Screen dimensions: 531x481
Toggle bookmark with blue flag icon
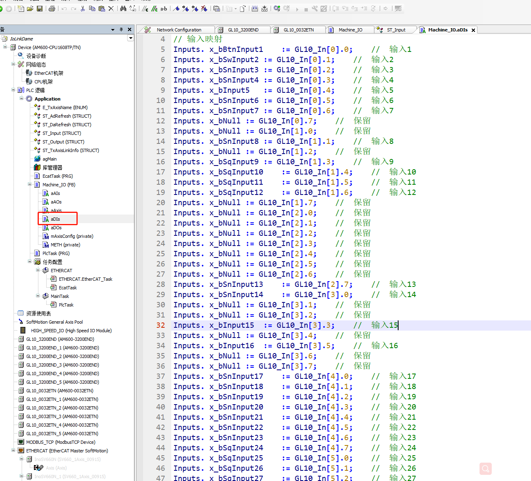tap(176, 8)
